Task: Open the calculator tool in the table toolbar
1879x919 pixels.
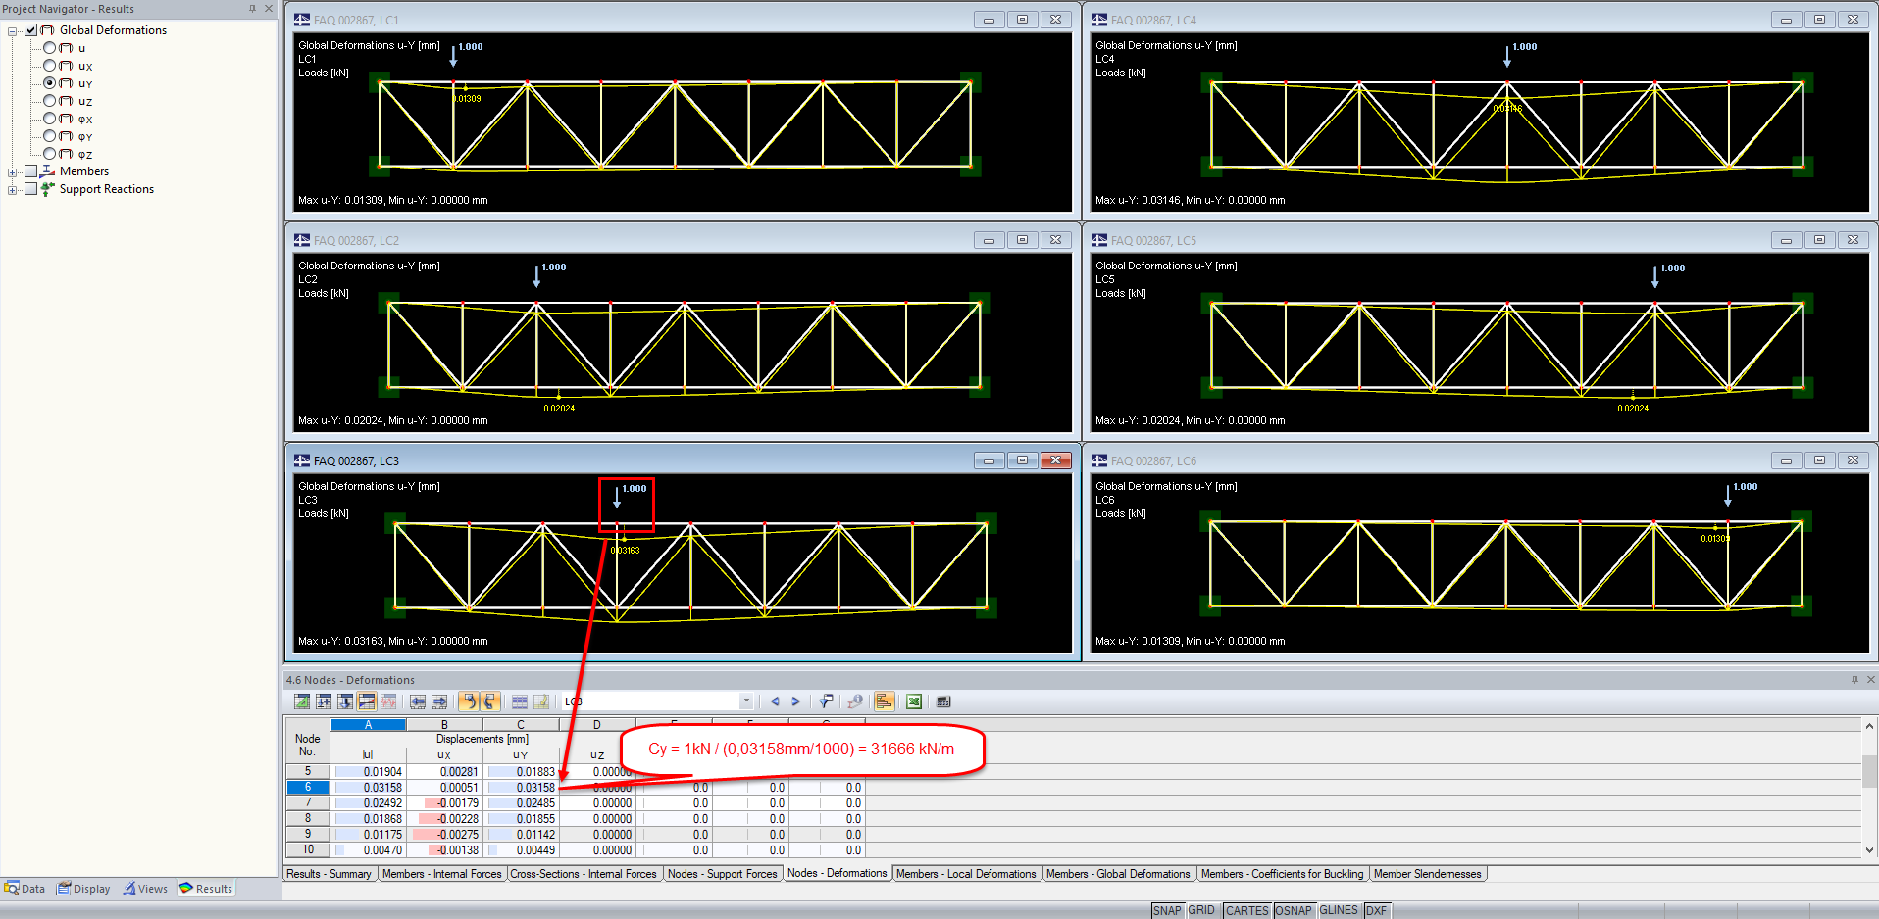Action: [942, 701]
